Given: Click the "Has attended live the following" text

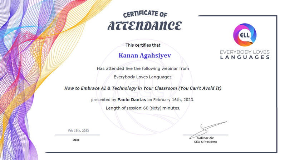Looking at the screenshot, I should pyautogui.click(x=143, y=68).
